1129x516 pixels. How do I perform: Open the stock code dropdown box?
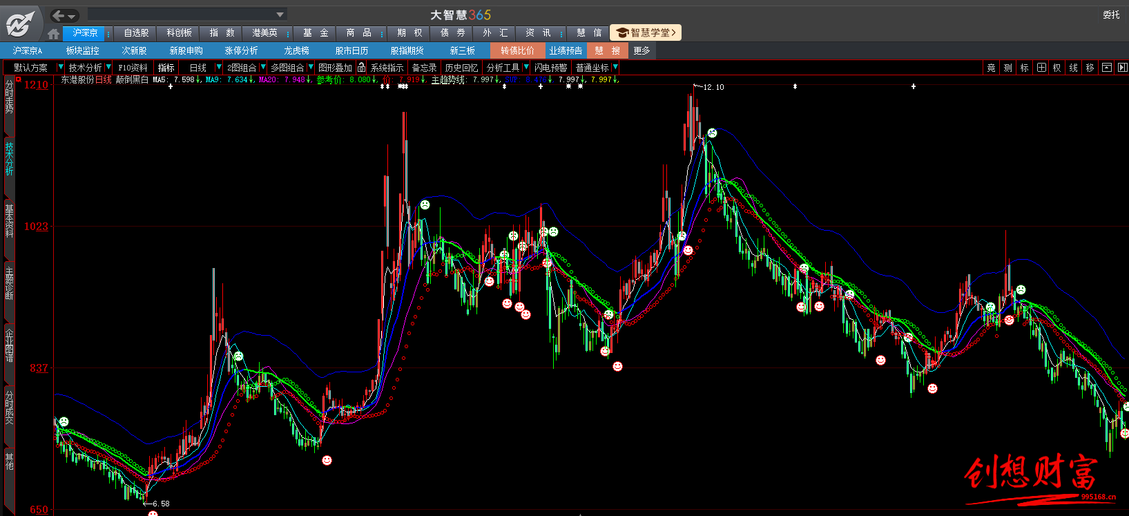coord(187,15)
